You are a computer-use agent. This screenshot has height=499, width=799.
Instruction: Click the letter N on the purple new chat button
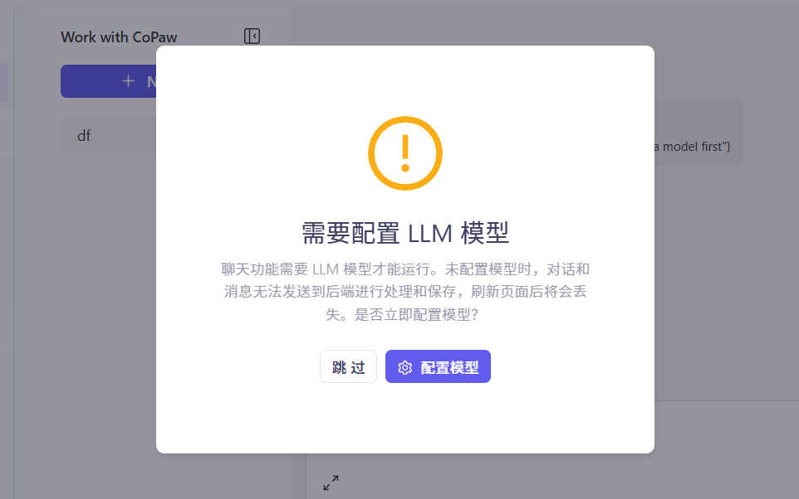click(151, 81)
